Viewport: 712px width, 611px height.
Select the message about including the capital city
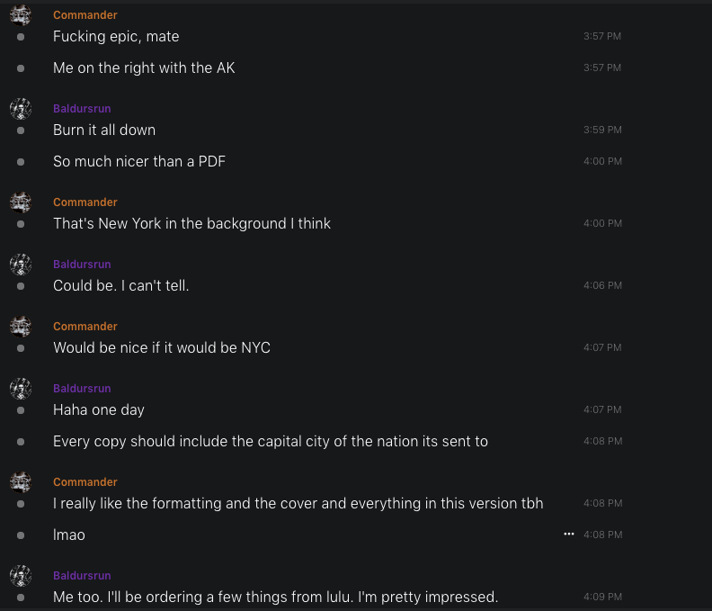tap(270, 441)
